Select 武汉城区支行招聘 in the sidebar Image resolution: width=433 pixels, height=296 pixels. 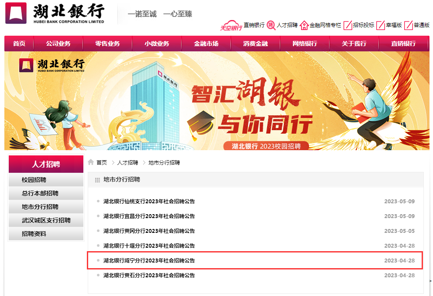[46, 220]
